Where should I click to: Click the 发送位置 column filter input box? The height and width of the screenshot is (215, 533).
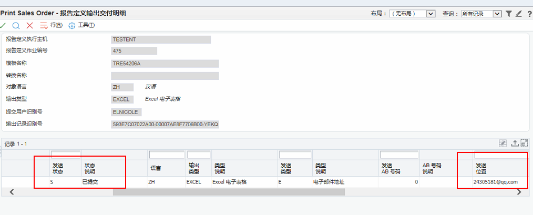502,155
